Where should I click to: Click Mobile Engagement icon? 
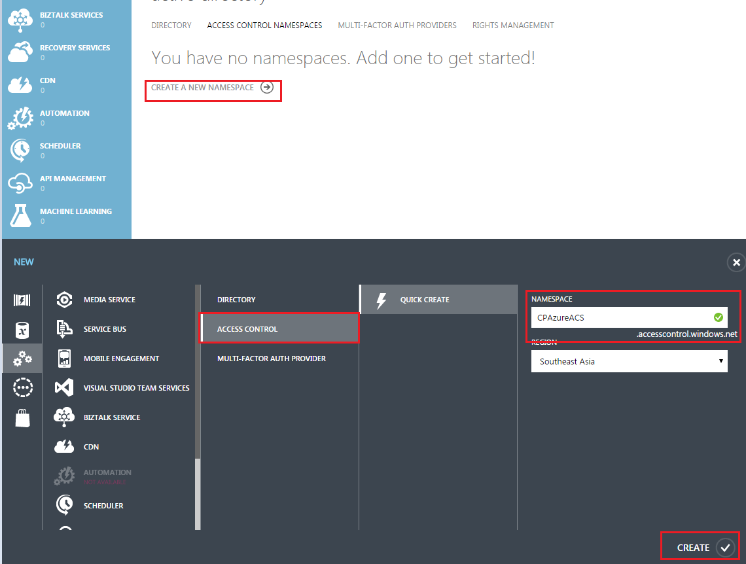(64, 359)
